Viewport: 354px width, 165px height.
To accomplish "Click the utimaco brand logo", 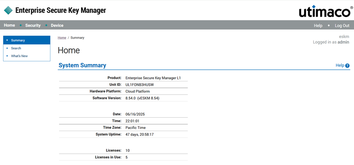I will tap(326, 12).
